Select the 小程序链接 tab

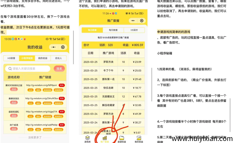pyautogui.click(x=27, y=58)
